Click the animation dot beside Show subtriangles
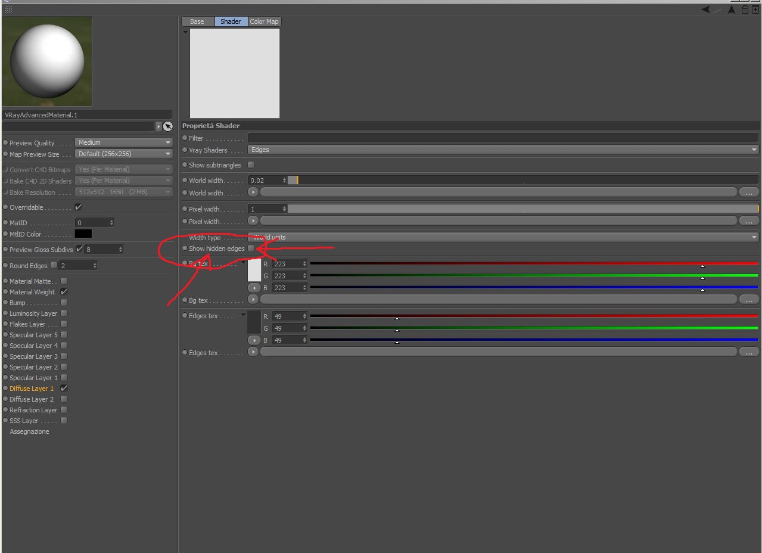Image resolution: width=762 pixels, height=553 pixels. [x=185, y=164]
